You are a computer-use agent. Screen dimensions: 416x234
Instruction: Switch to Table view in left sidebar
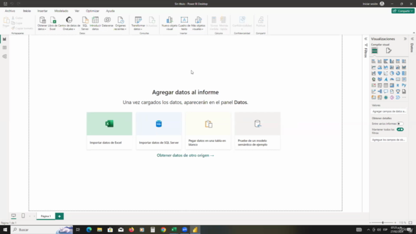pyautogui.click(x=5, y=47)
